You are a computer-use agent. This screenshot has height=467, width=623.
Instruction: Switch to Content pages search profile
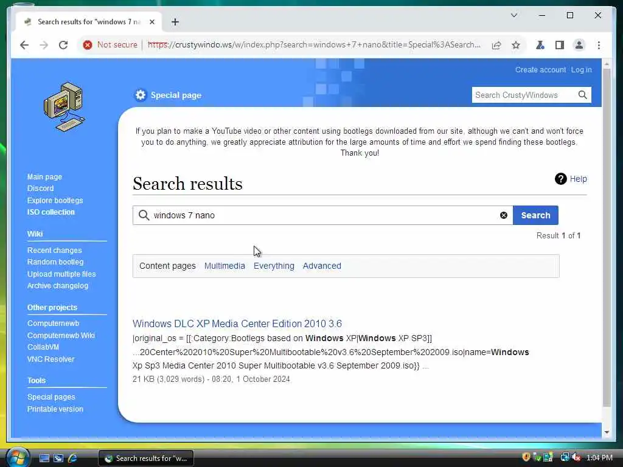(x=167, y=266)
